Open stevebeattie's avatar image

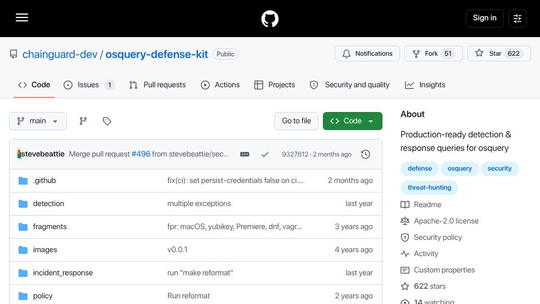click(19, 154)
